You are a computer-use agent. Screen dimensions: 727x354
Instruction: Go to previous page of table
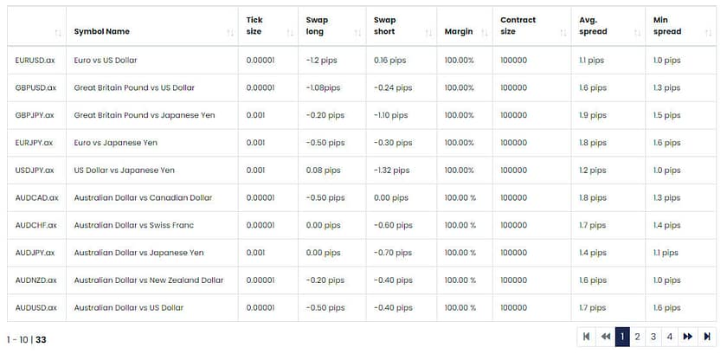[x=606, y=337]
